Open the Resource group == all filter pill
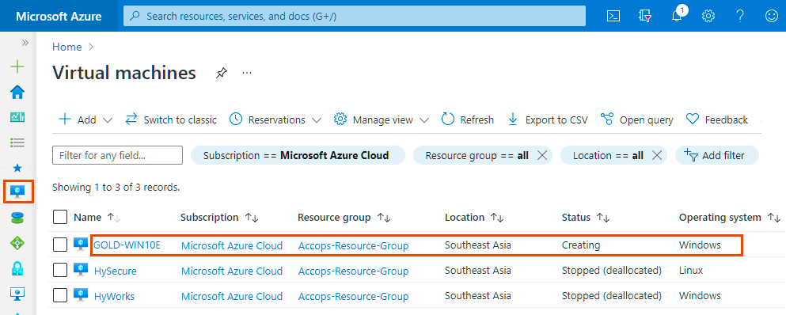The image size is (786, 315). coord(477,155)
